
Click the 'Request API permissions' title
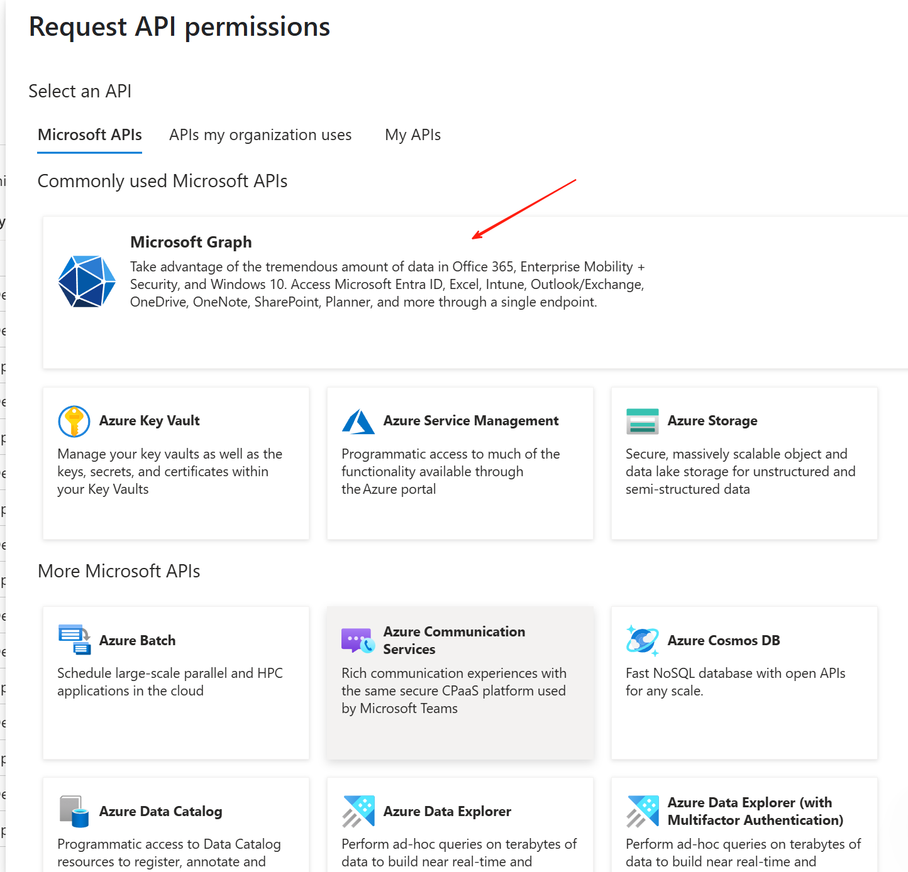179,27
